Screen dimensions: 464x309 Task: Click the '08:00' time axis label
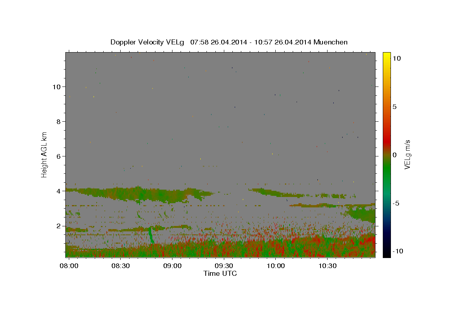(69, 266)
